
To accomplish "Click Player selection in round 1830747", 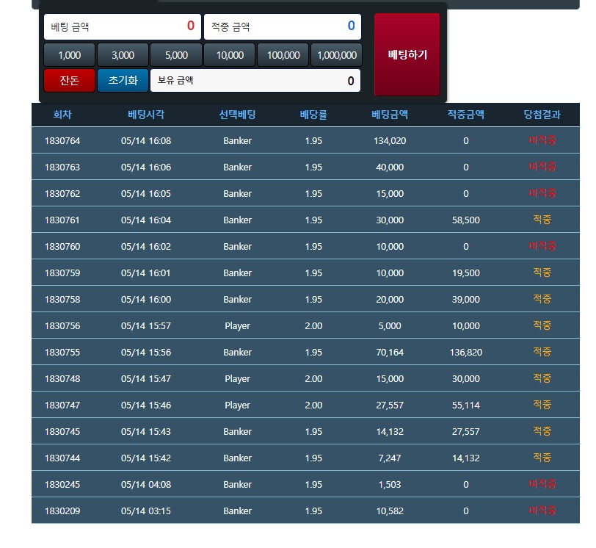I will (238, 405).
